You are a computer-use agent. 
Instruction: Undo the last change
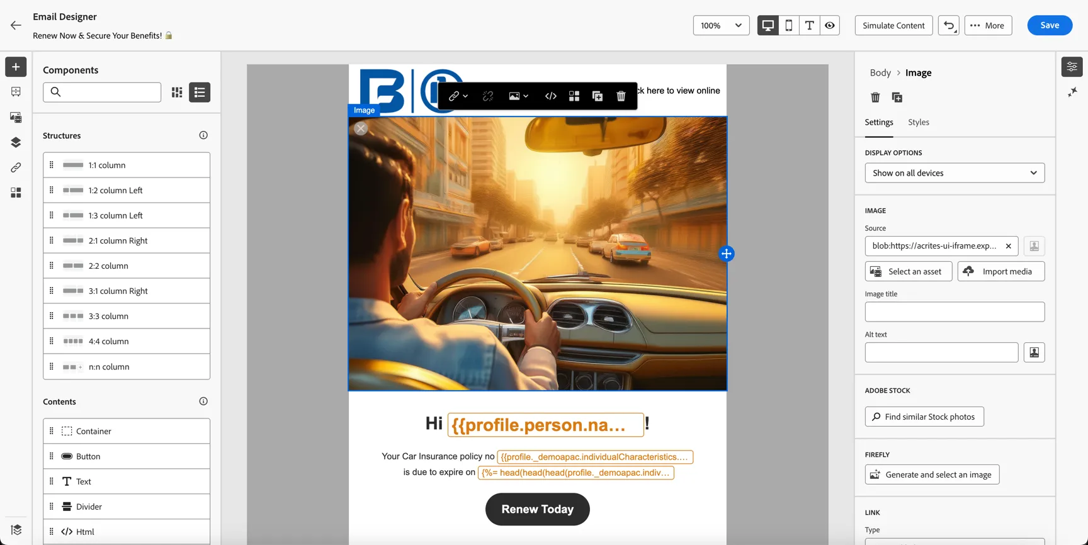pos(949,25)
